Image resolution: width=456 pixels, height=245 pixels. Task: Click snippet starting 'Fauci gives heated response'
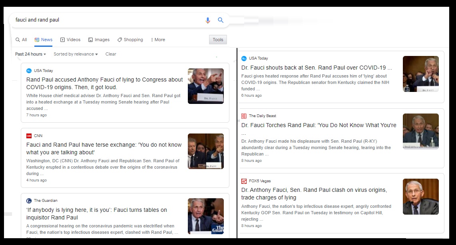pyautogui.click(x=315, y=83)
